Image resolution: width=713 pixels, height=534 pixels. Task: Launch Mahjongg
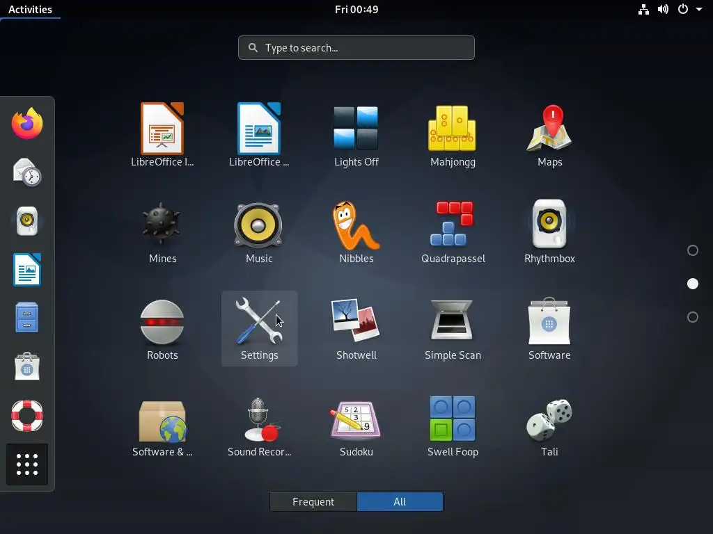(x=453, y=135)
